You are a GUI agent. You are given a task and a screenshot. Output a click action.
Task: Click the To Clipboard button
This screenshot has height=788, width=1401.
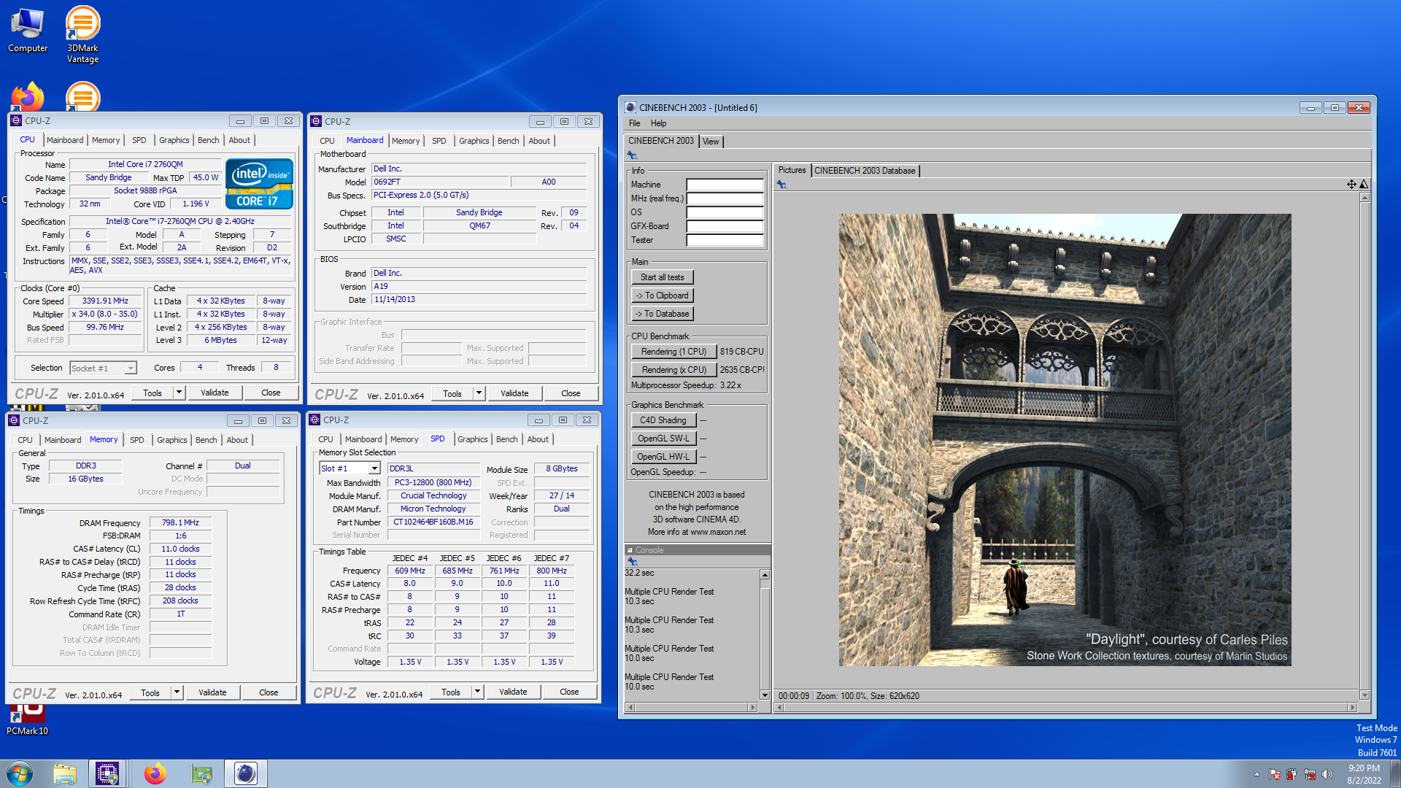(x=662, y=295)
